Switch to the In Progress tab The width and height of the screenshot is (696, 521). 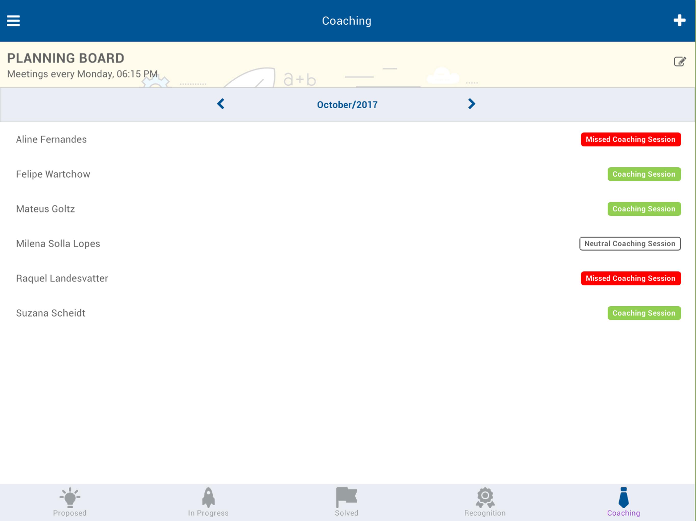(208, 502)
